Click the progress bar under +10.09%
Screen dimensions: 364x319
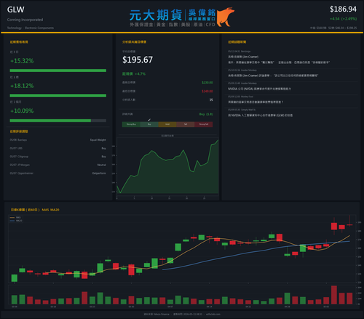(58, 121)
